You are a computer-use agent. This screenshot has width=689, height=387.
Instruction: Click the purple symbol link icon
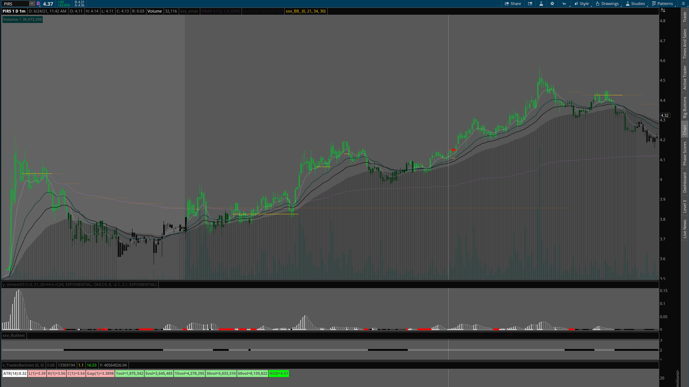point(38,4)
